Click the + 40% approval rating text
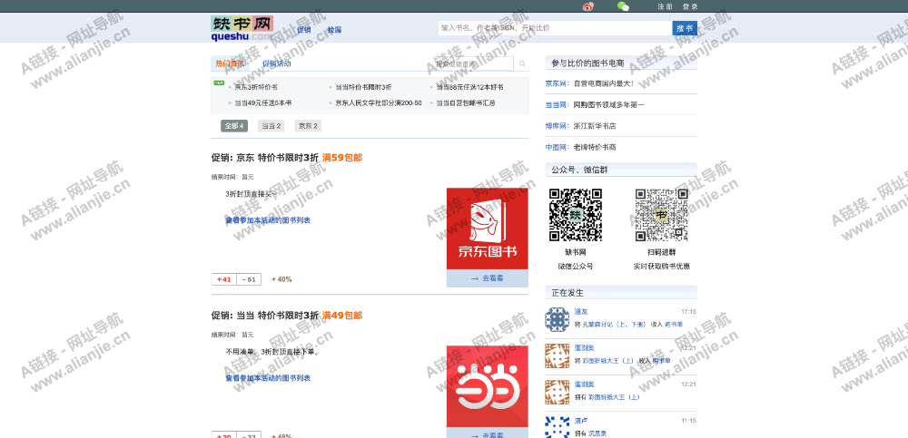This screenshot has height=438, width=908. pyautogui.click(x=281, y=279)
